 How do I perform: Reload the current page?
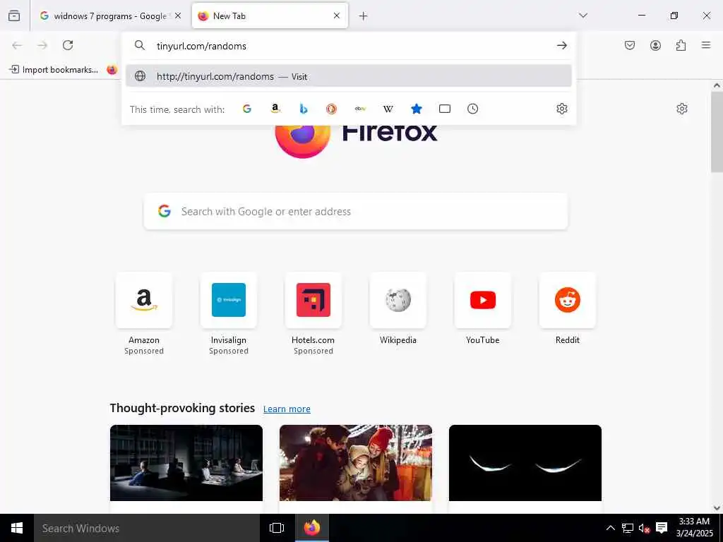tap(68, 45)
